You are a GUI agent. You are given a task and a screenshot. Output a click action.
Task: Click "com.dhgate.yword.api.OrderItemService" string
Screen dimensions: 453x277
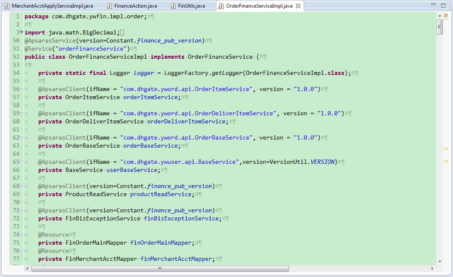[x=186, y=89]
